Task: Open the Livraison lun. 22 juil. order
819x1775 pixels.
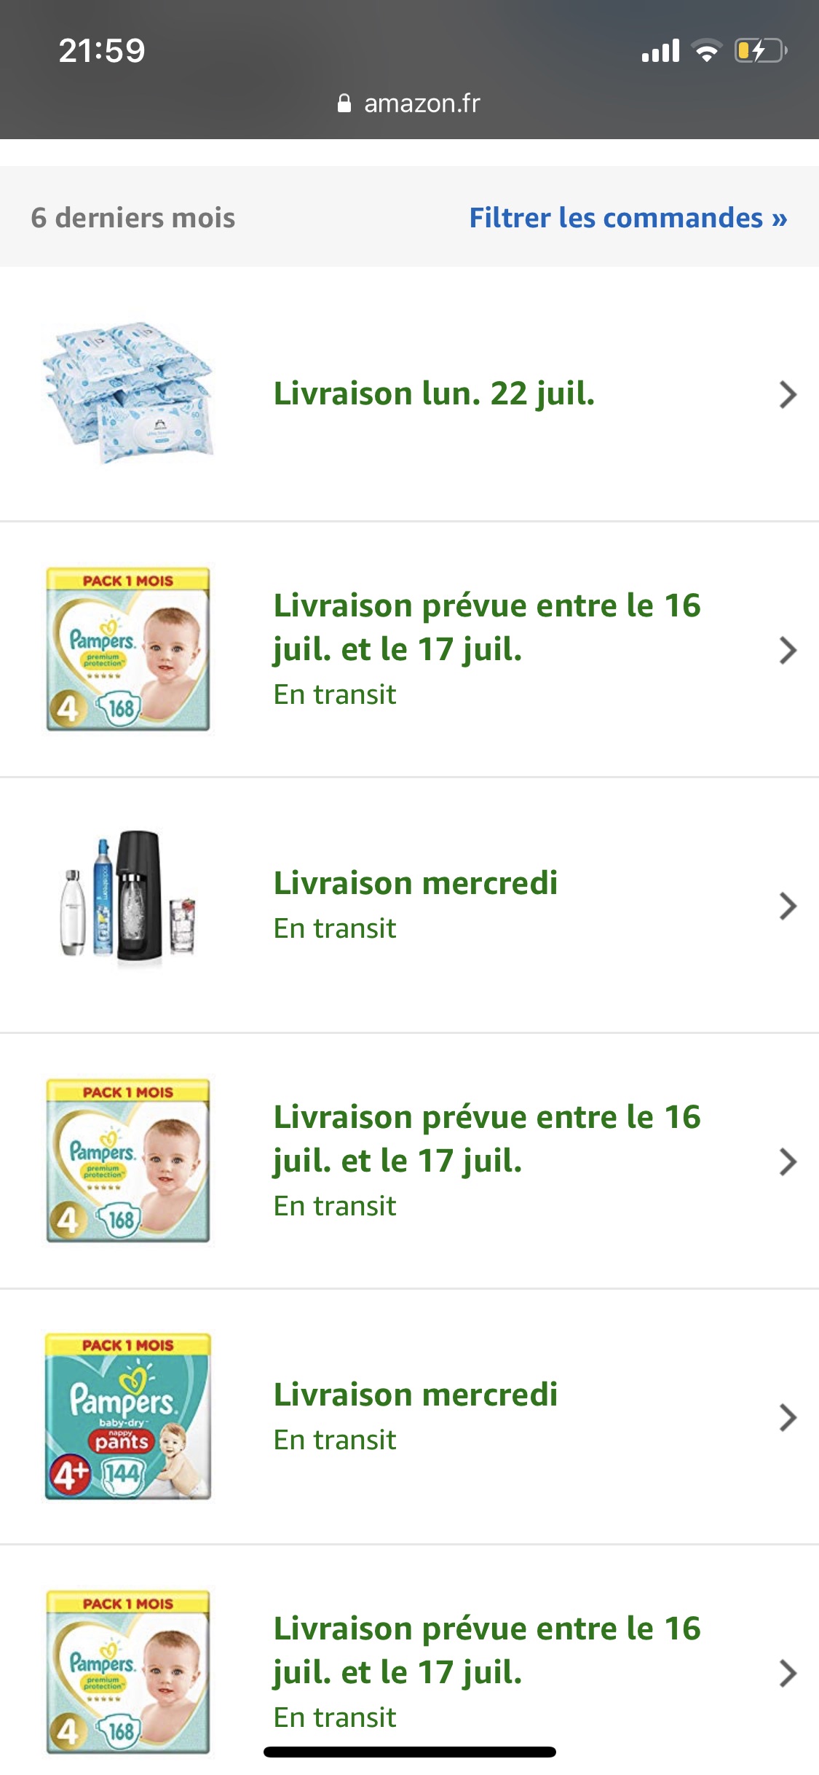Action: click(x=434, y=393)
